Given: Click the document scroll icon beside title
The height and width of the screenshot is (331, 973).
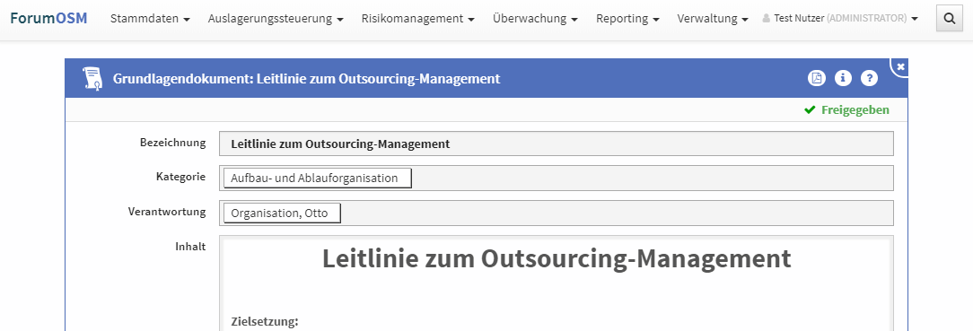Looking at the screenshot, I should [92, 78].
